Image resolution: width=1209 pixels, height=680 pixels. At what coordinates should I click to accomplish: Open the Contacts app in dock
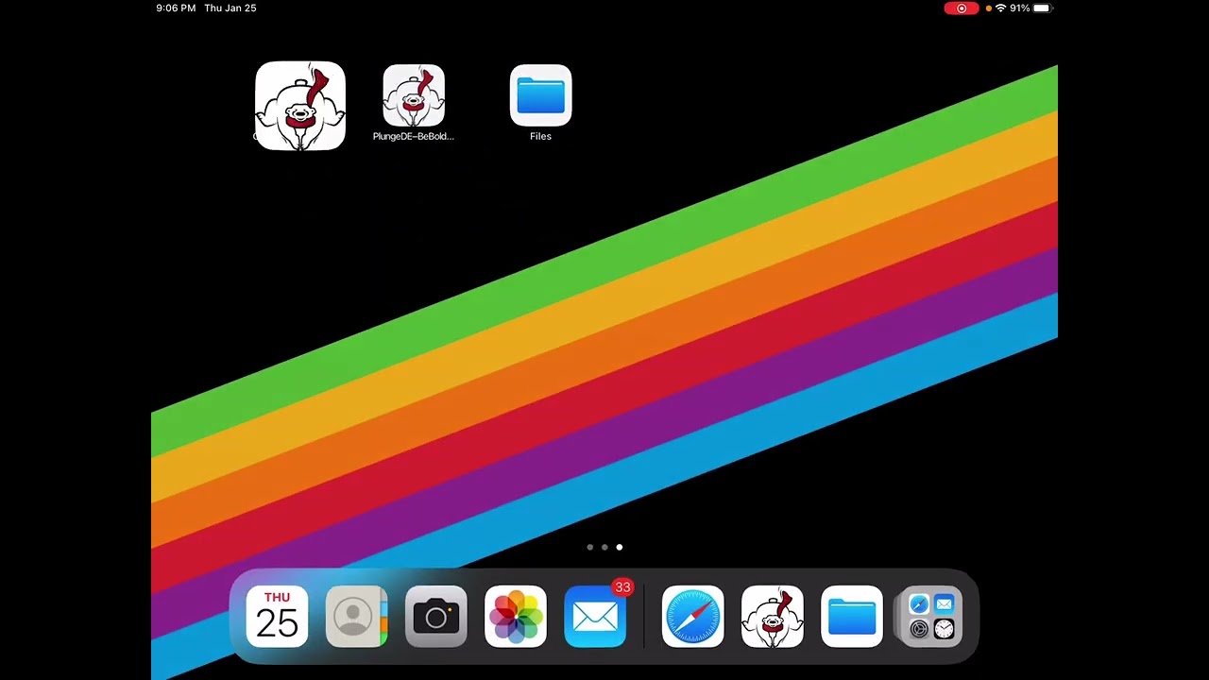(x=356, y=617)
